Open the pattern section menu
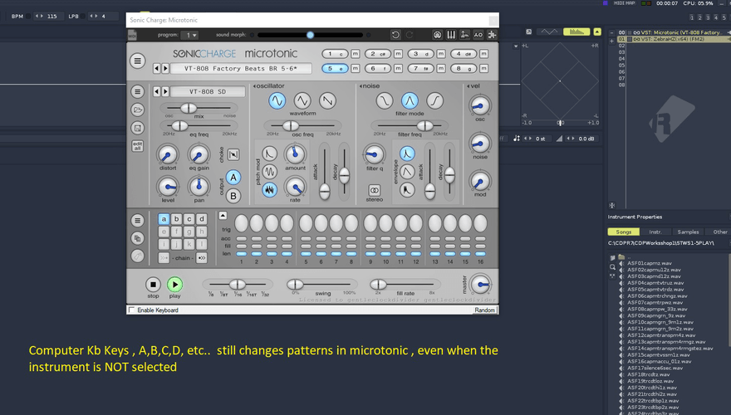The image size is (731, 415). (x=138, y=220)
